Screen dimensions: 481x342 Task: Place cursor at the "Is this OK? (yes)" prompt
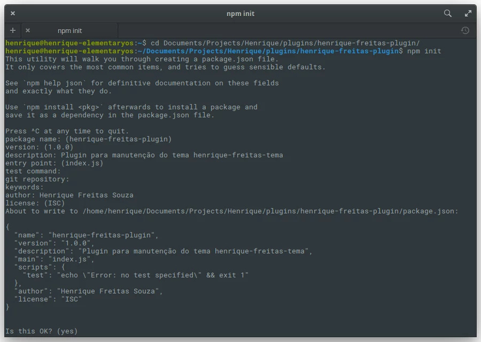(x=41, y=331)
